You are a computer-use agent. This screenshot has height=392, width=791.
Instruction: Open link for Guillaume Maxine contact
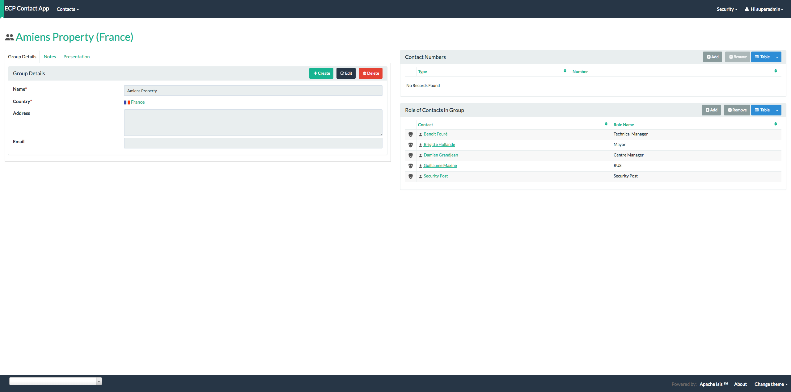(x=440, y=165)
